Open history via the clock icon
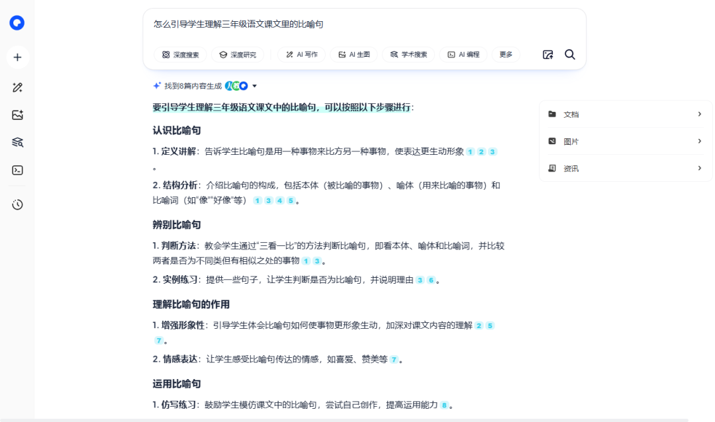The height and width of the screenshot is (422, 715). (x=17, y=204)
